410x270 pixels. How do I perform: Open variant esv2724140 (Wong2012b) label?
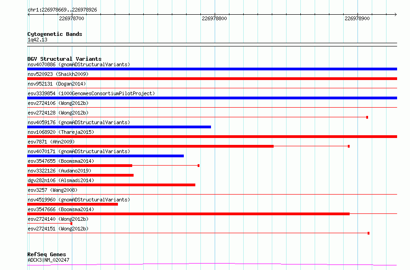coord(58,219)
